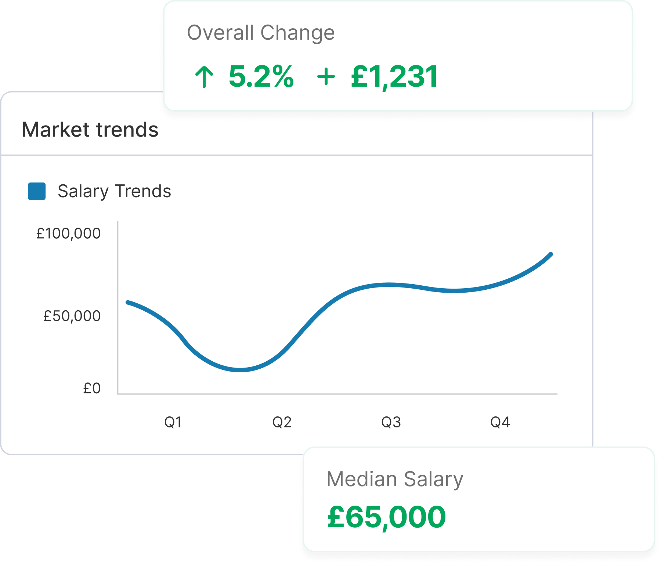Click the £1,231 change amount

coord(394,77)
